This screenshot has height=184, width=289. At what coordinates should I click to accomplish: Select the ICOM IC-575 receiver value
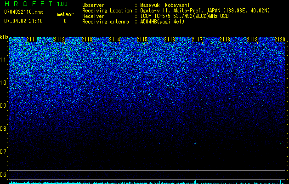click(184, 16)
